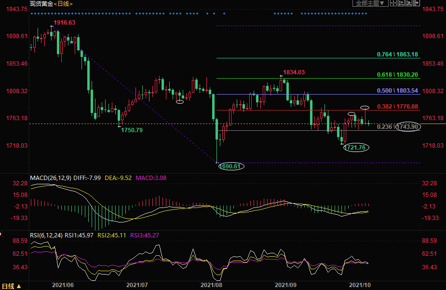Click the 1916.63 high price marker

coord(65,23)
